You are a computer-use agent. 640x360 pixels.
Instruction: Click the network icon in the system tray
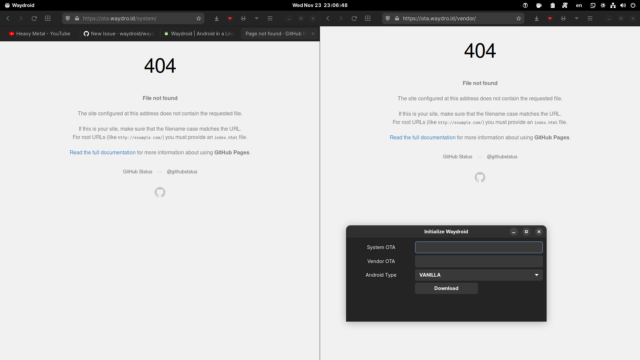pos(613,5)
